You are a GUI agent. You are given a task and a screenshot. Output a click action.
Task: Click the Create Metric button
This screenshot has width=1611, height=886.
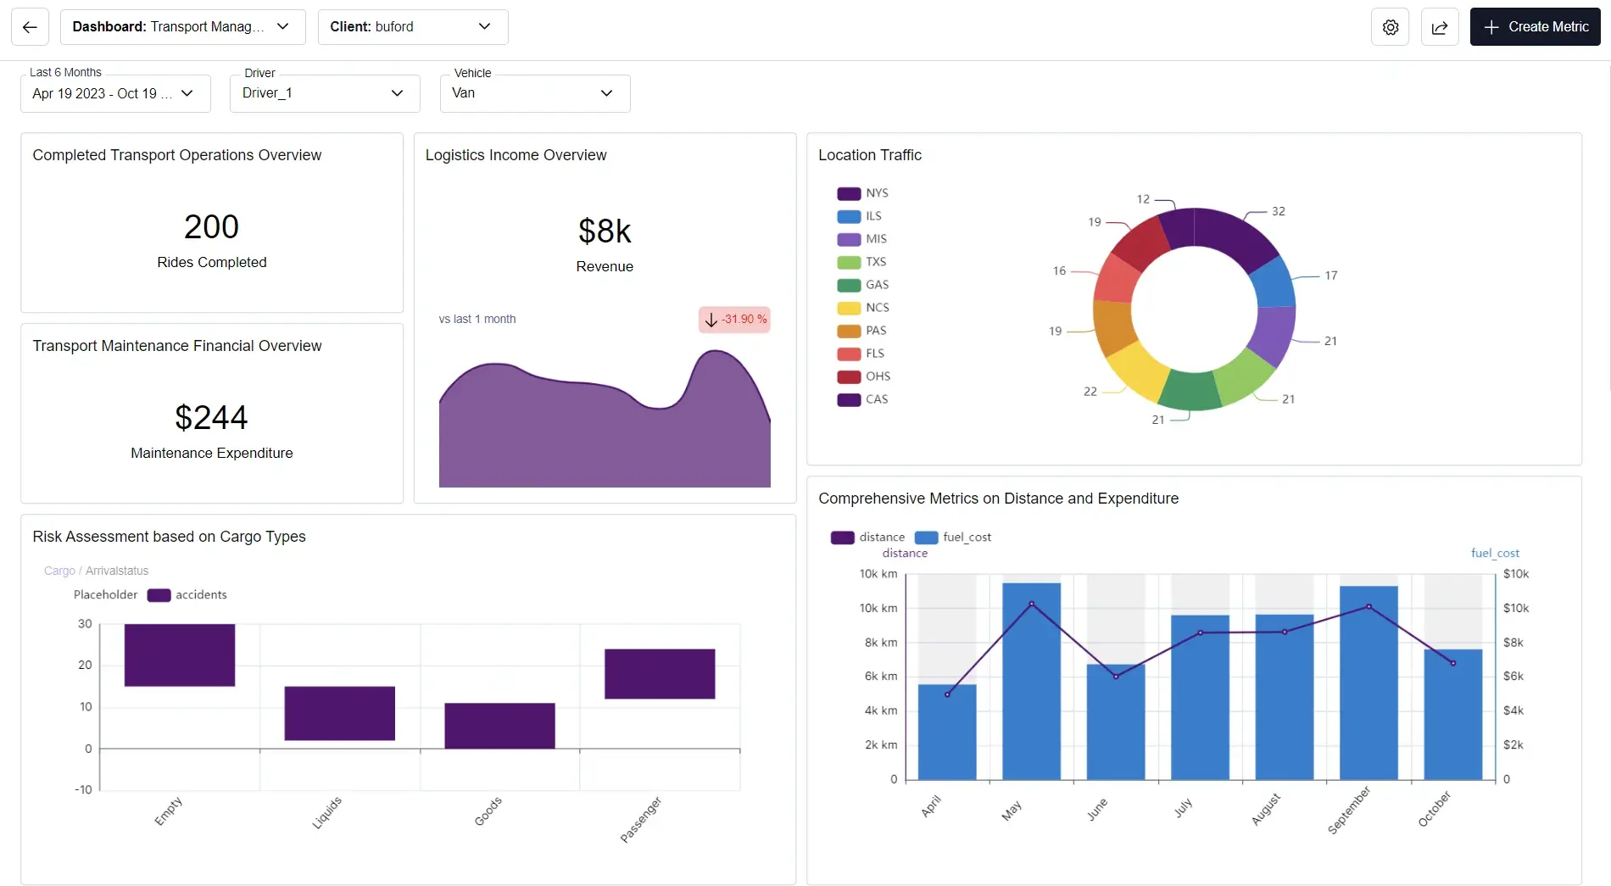click(1535, 26)
